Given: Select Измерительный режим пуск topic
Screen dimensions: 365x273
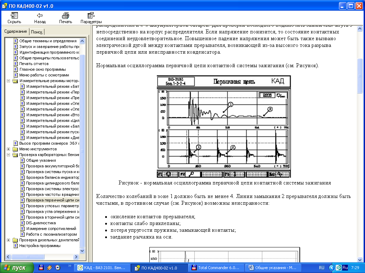Looking at the screenshot, I should tap(53, 132).
